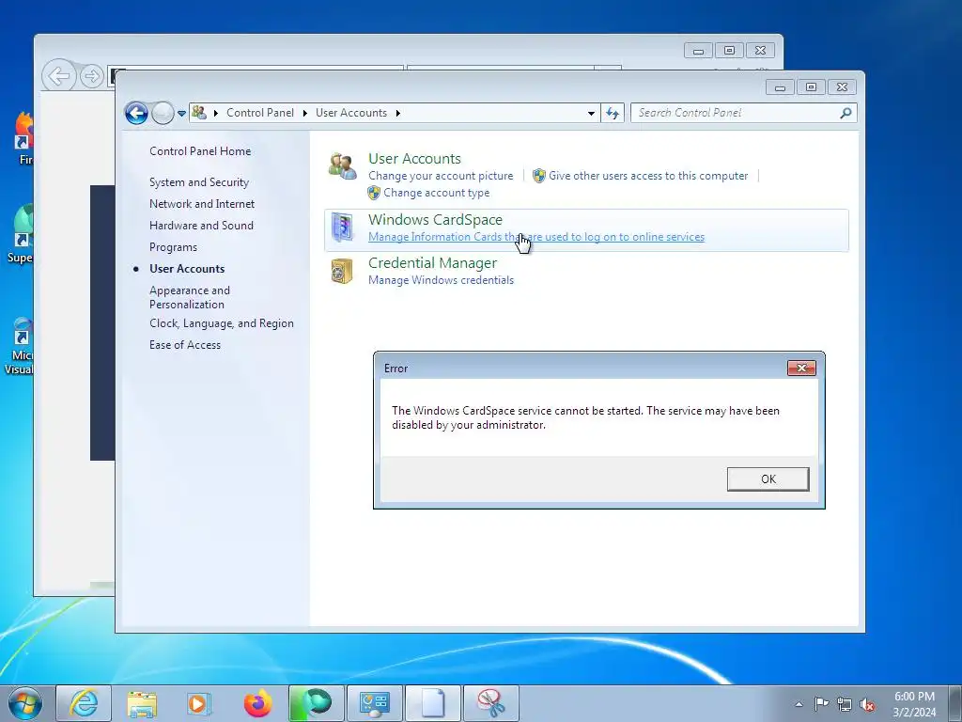Click the network tray icon
This screenshot has height=722, width=962.
[845, 704]
